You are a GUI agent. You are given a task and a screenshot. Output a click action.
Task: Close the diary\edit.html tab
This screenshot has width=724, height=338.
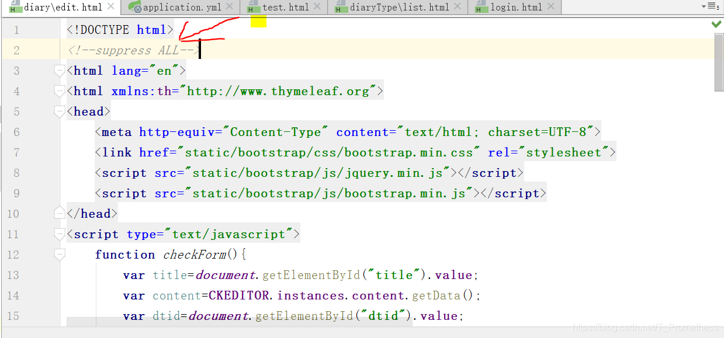click(112, 7)
